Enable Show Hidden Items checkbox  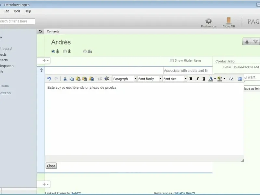point(172,60)
